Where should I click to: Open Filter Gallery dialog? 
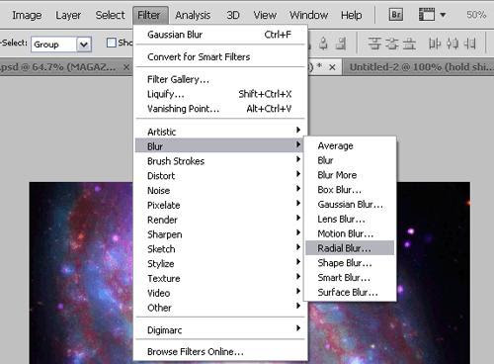tap(220, 79)
